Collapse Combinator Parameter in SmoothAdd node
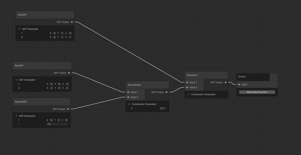The height and width of the screenshot is (155, 301). pos(129,104)
